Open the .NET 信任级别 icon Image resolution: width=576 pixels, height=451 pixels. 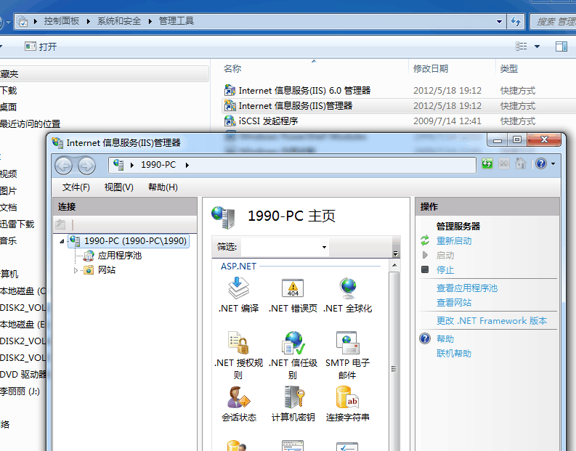(x=293, y=344)
